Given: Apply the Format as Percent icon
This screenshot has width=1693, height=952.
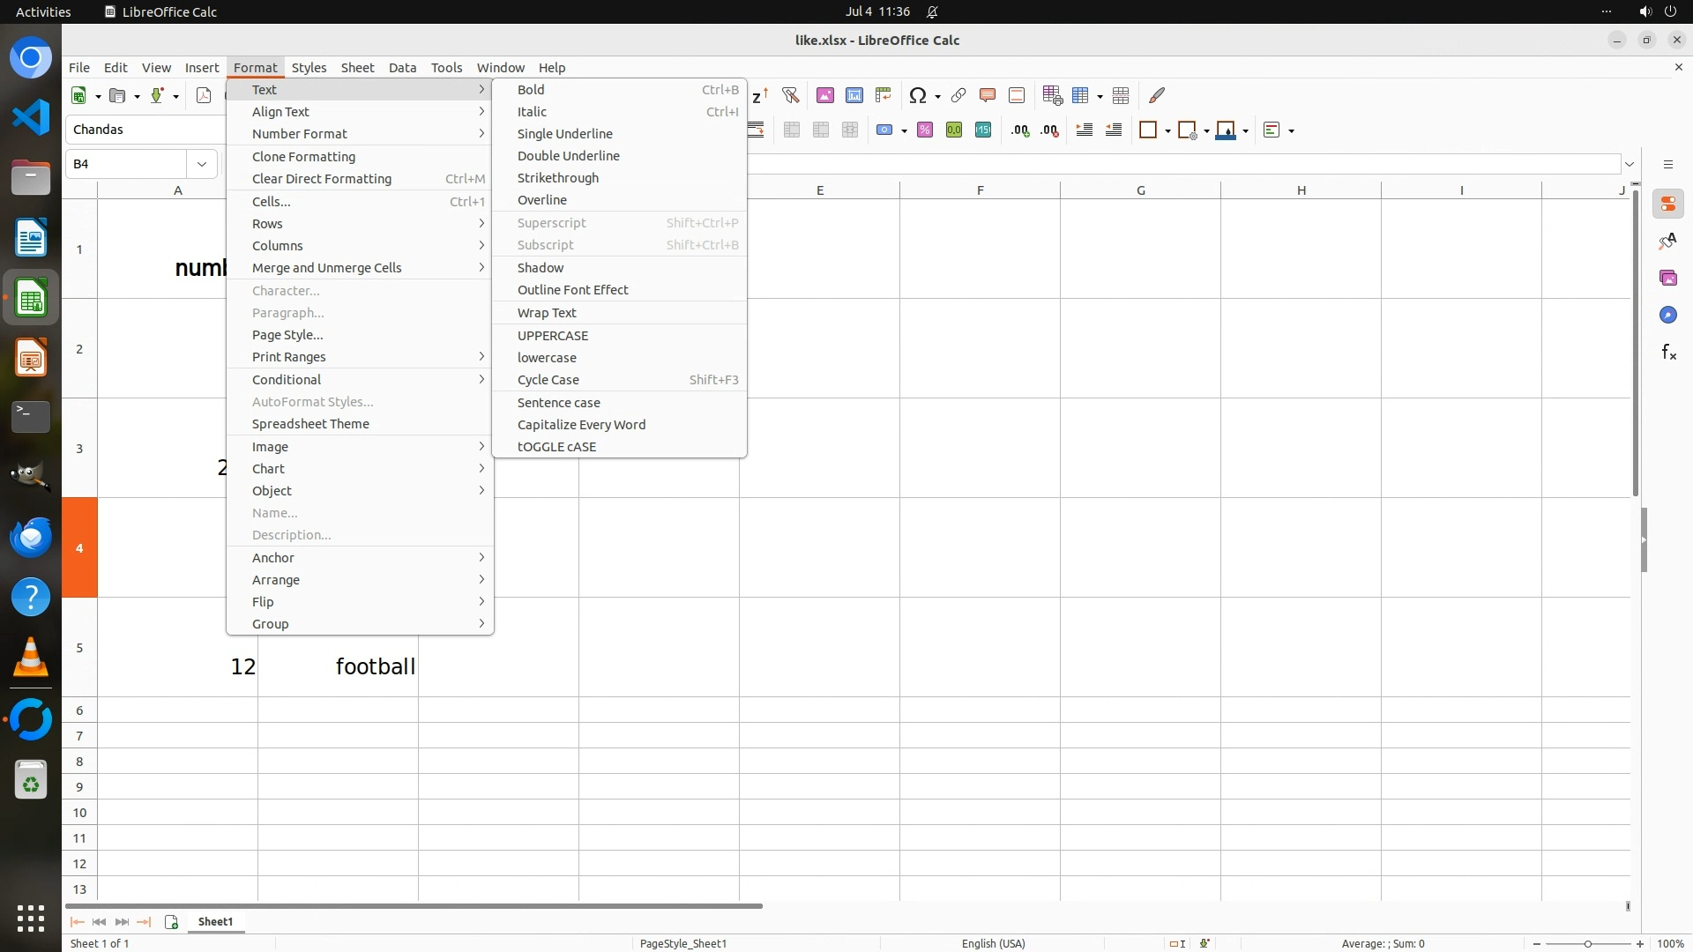Looking at the screenshot, I should pyautogui.click(x=925, y=130).
